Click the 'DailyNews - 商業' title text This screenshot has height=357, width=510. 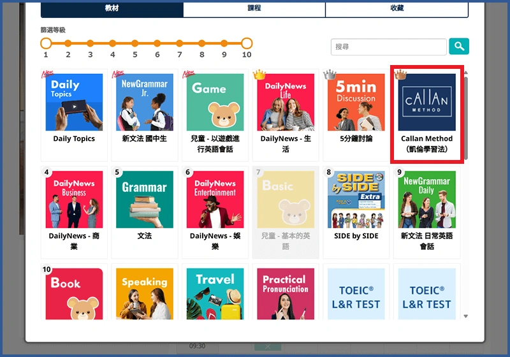(74, 241)
